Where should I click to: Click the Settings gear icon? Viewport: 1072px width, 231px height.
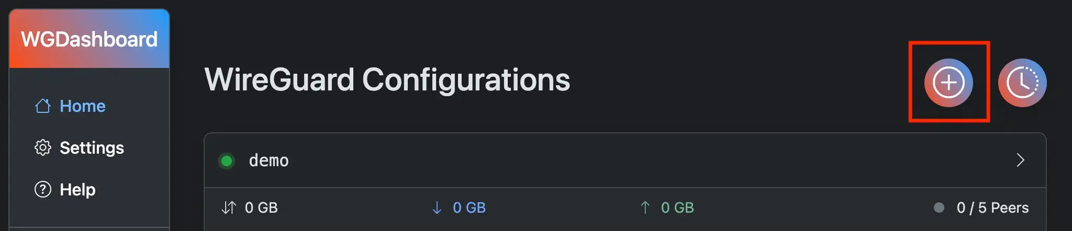click(x=43, y=148)
